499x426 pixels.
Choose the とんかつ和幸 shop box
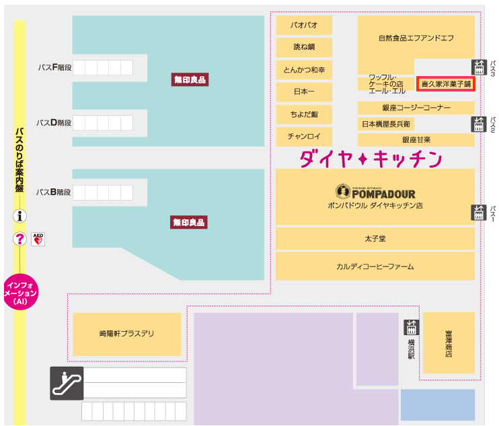pos(304,70)
